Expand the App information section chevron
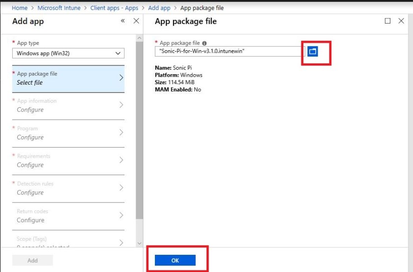 [121, 105]
